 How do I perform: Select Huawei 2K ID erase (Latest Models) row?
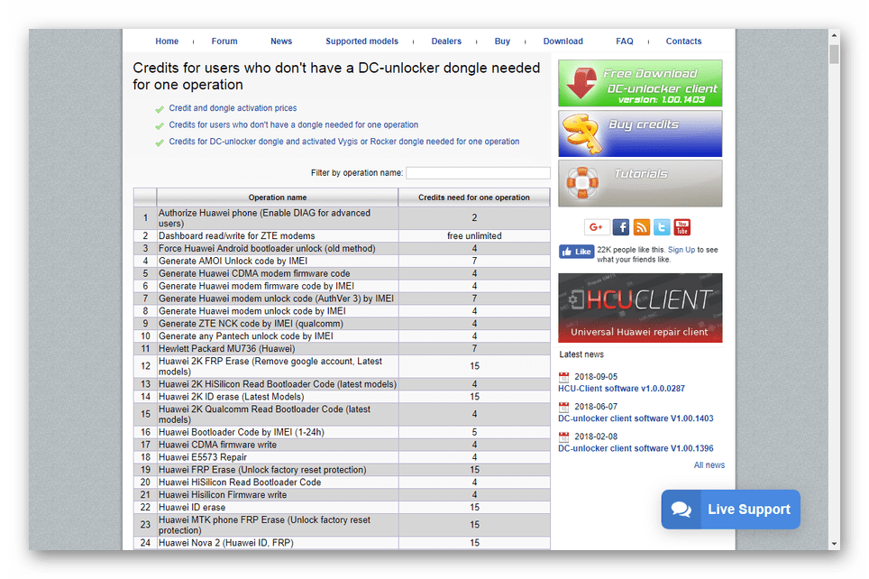click(342, 397)
